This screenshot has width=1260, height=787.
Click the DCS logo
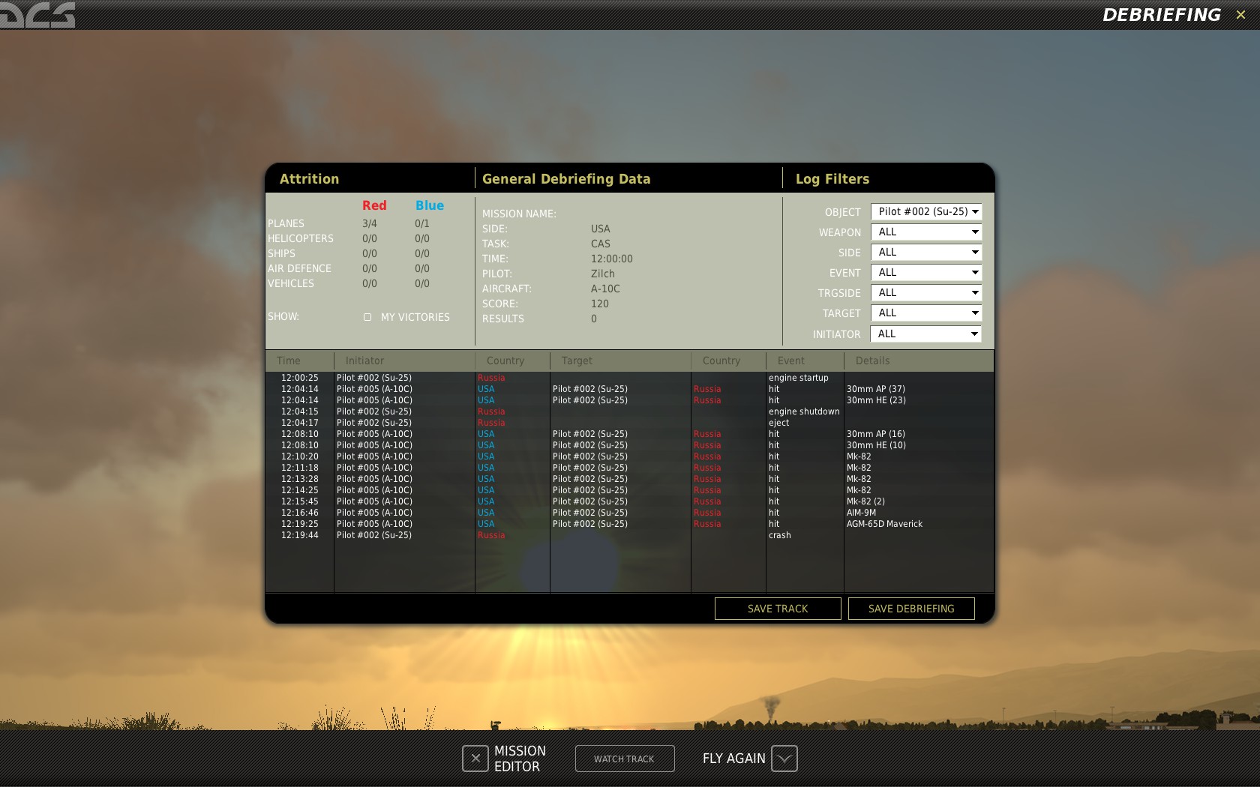tap(37, 14)
